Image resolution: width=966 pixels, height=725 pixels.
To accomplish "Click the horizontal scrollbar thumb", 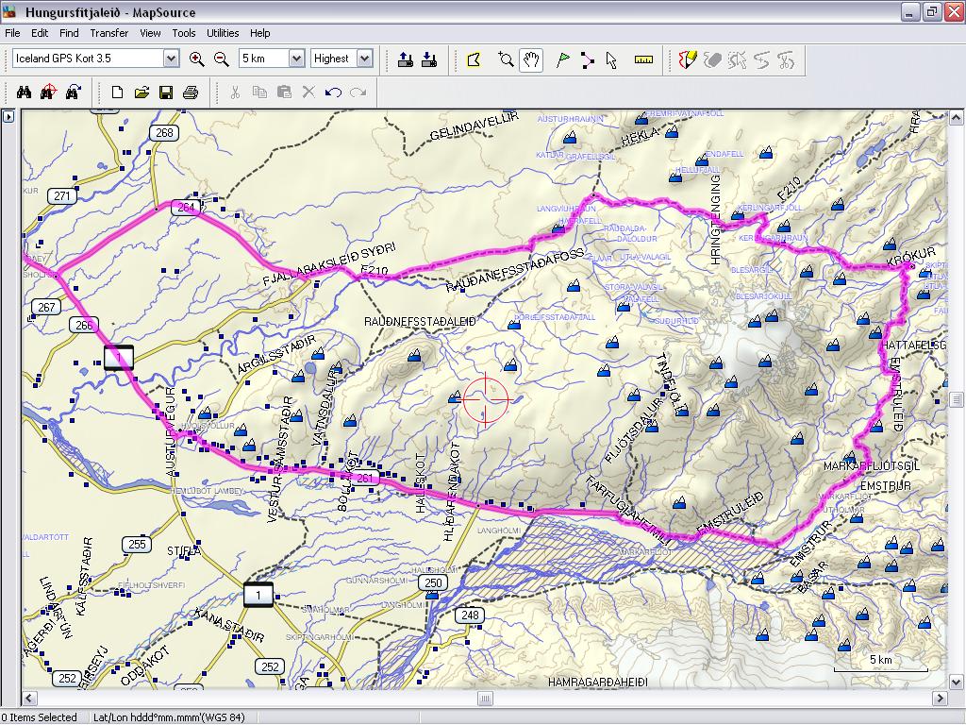I will (x=485, y=699).
